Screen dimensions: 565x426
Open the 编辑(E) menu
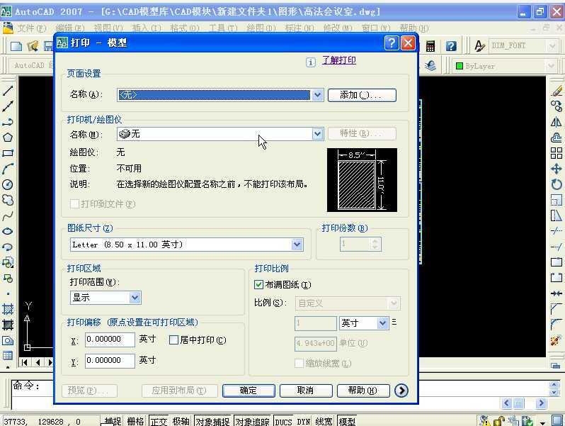pos(69,28)
